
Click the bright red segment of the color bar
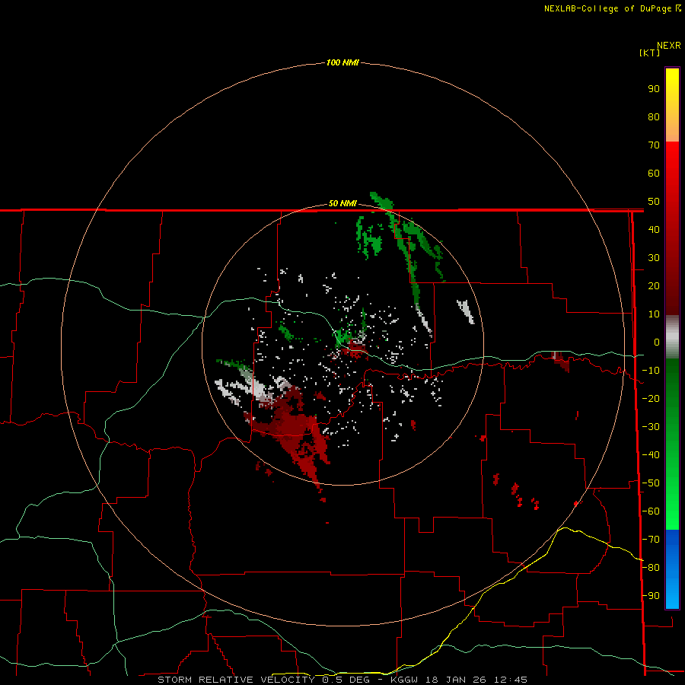point(672,161)
